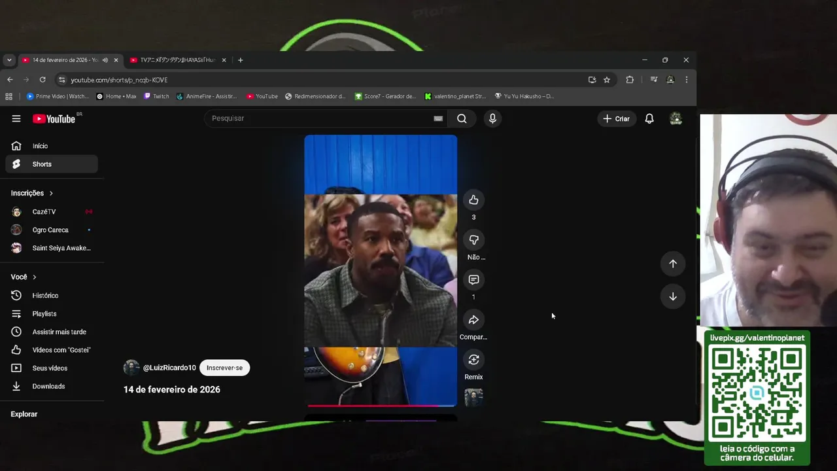Open Chrome three-dot menu

click(x=686, y=80)
